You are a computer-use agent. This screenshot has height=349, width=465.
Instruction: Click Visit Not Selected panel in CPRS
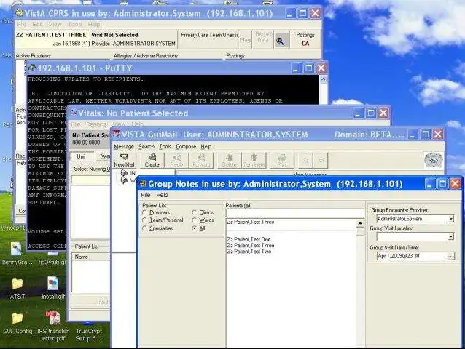[x=133, y=39]
